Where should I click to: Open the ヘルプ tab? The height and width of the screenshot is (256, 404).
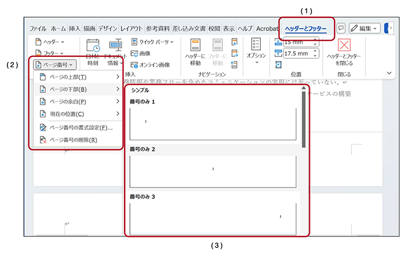click(x=245, y=29)
